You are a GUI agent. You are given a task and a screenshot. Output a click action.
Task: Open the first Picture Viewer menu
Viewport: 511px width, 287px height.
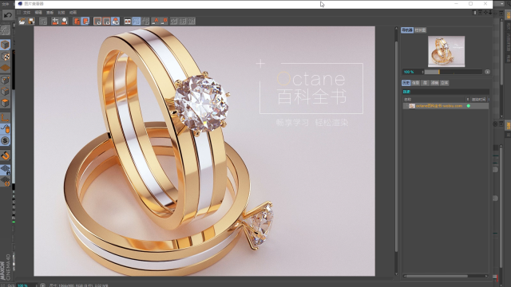pos(26,13)
